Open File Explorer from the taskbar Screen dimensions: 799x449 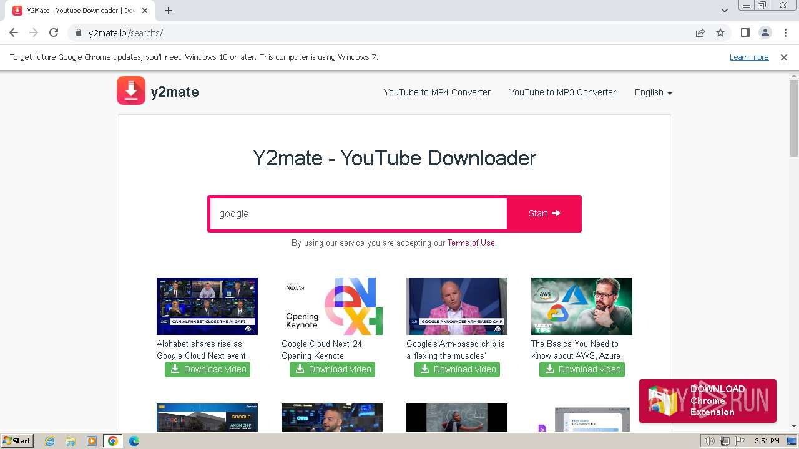[x=71, y=441]
